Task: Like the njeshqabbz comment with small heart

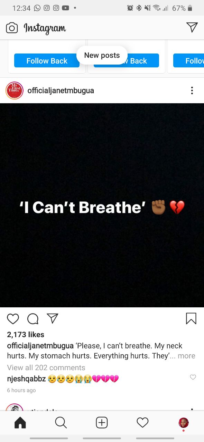Action: (x=193, y=377)
